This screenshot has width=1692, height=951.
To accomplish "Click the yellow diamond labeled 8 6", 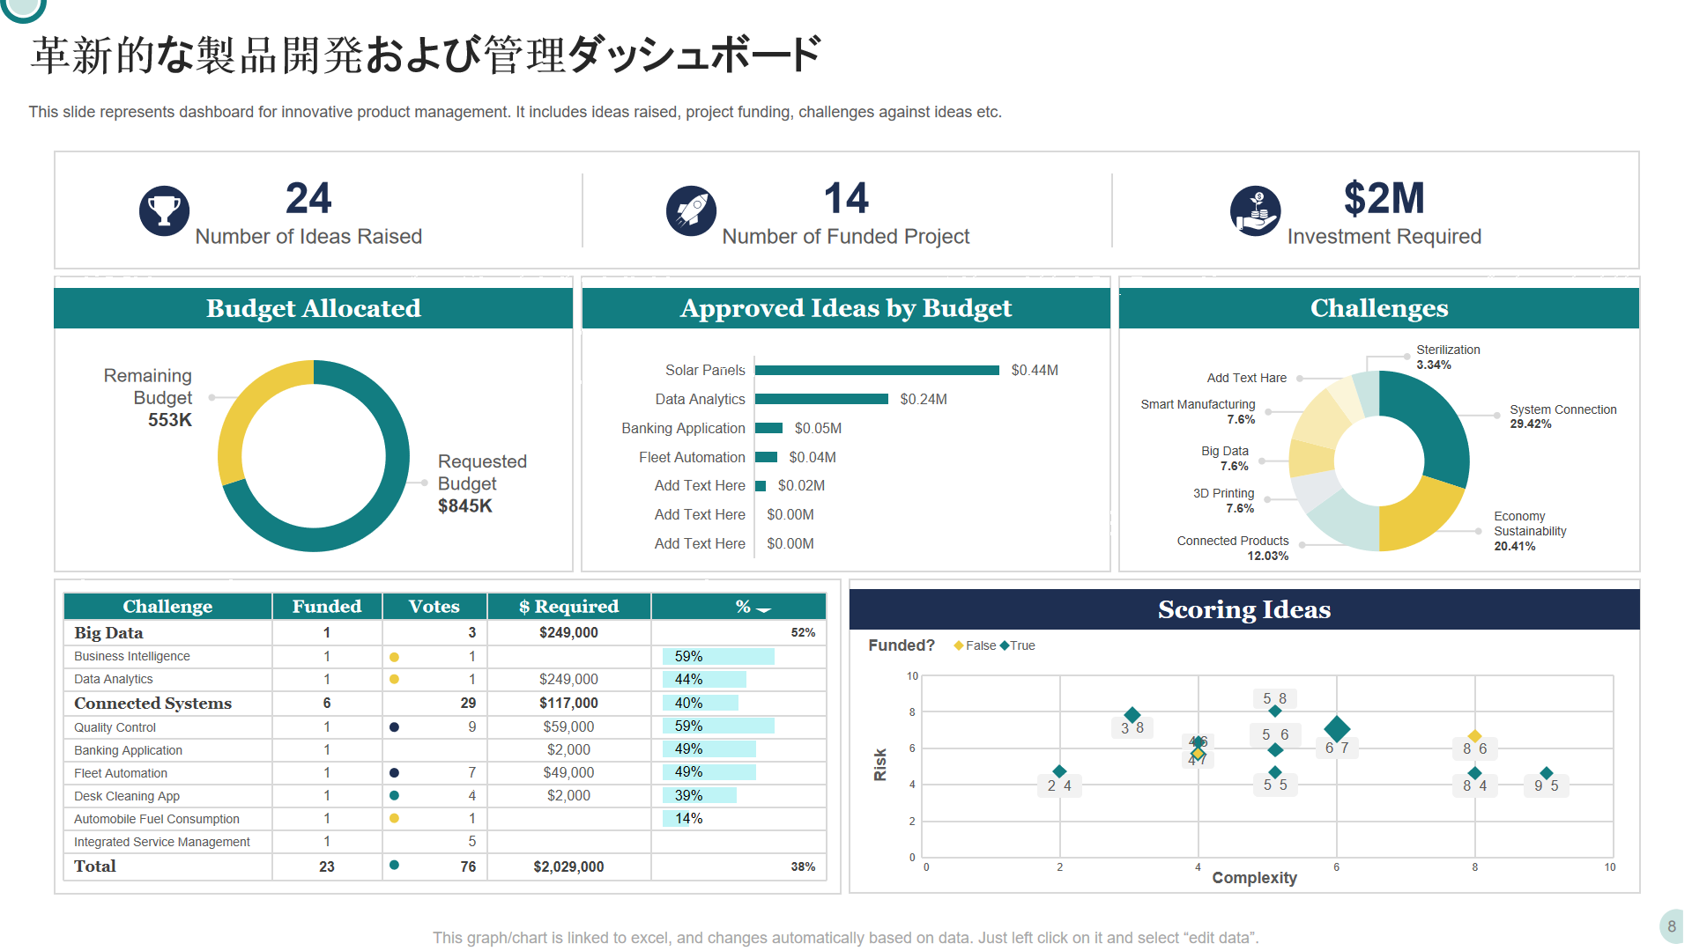I will (1474, 736).
